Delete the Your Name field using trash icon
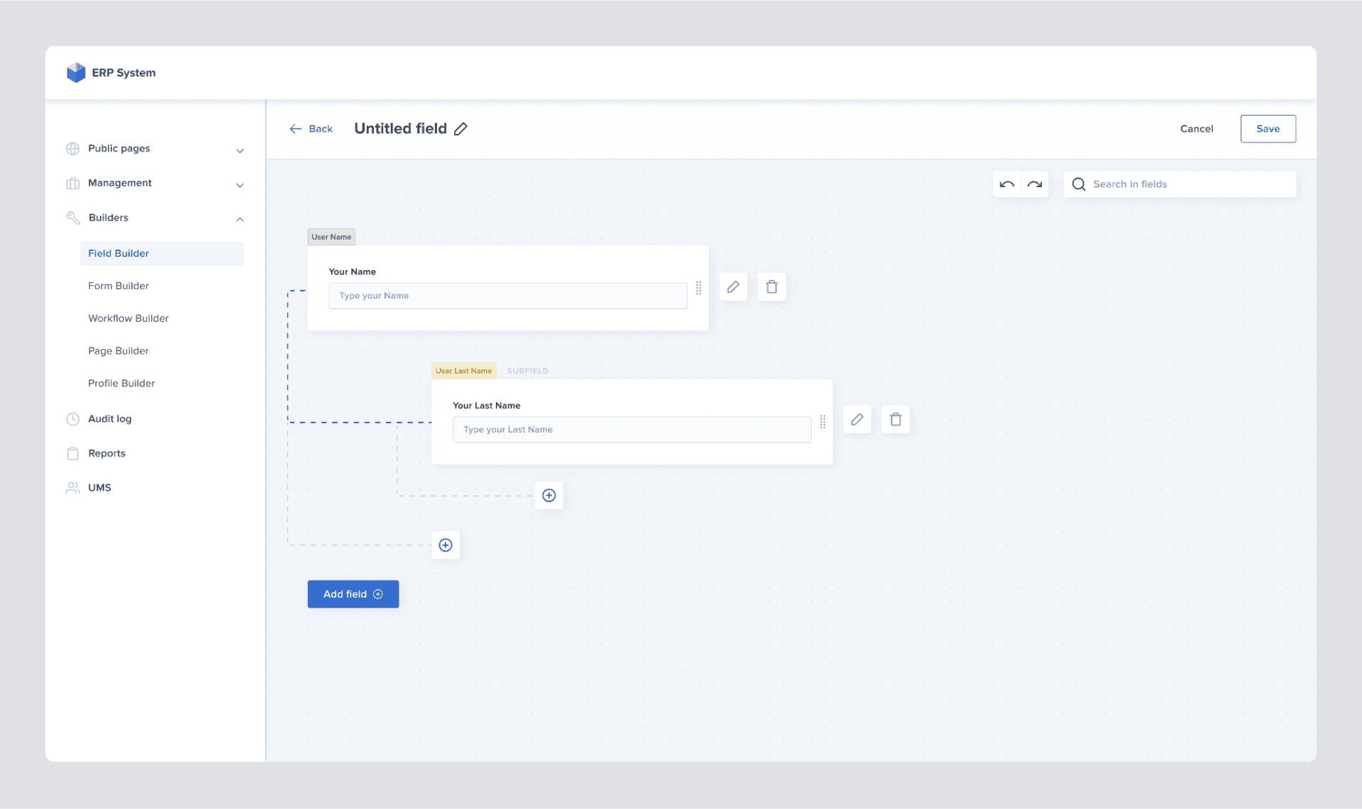Image resolution: width=1362 pixels, height=809 pixels. coord(772,286)
